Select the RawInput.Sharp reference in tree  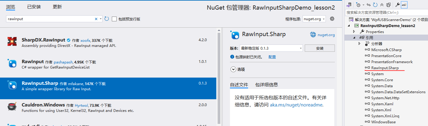(x=385, y=68)
